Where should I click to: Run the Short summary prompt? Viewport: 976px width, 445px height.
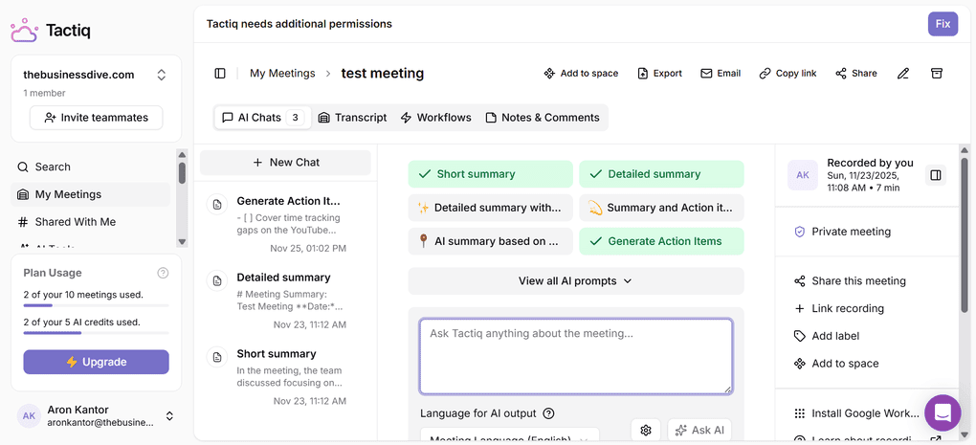[491, 174]
